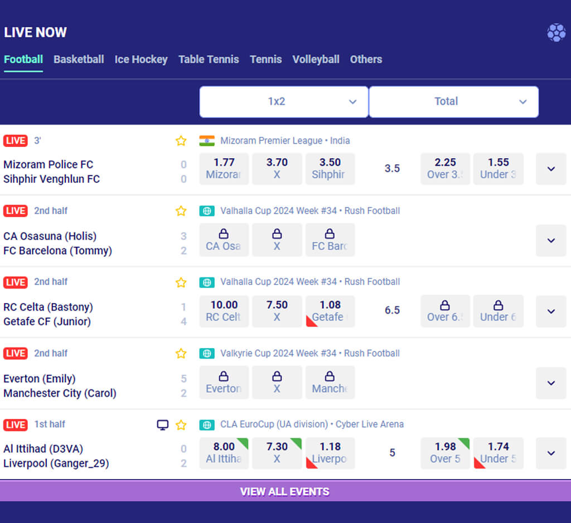Click locked Everton win odds

(224, 383)
